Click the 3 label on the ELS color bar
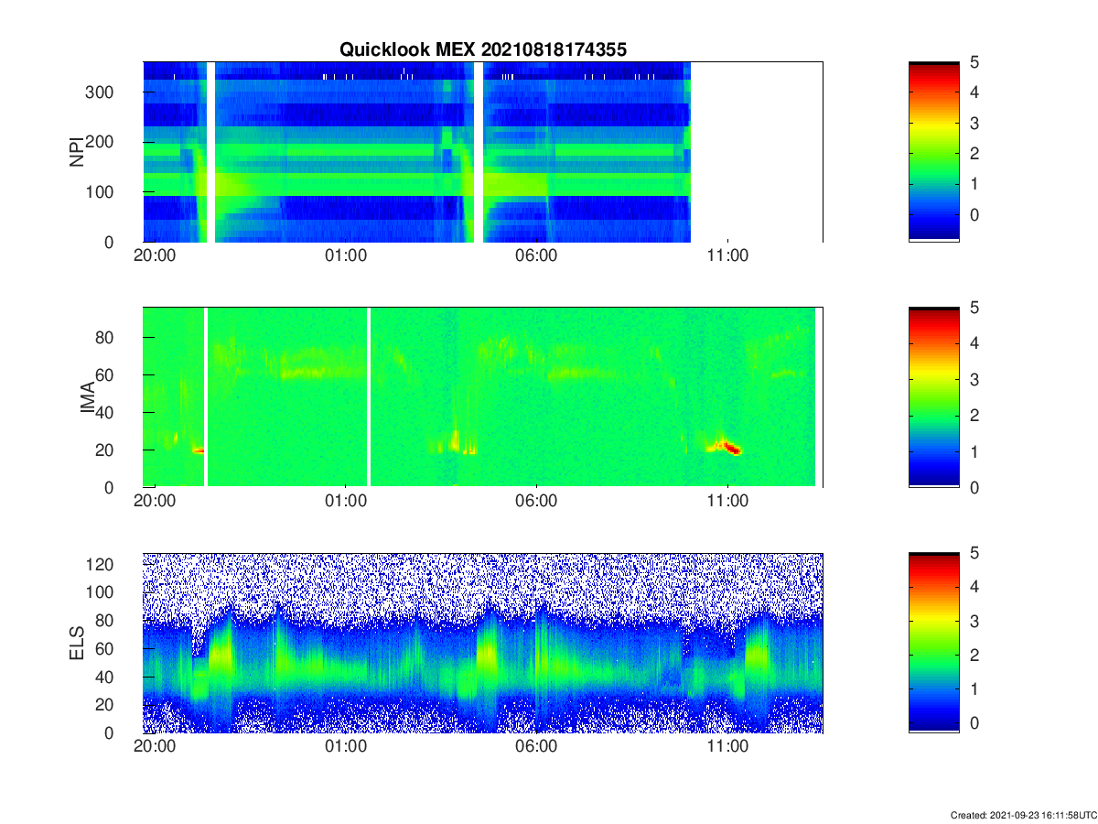This screenshot has width=1098, height=824. click(x=974, y=621)
